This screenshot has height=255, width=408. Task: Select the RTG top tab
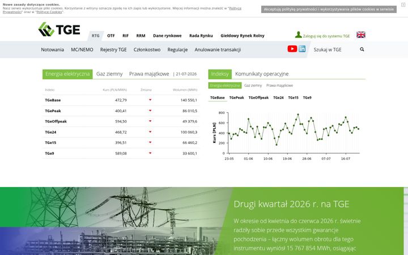[96, 36]
